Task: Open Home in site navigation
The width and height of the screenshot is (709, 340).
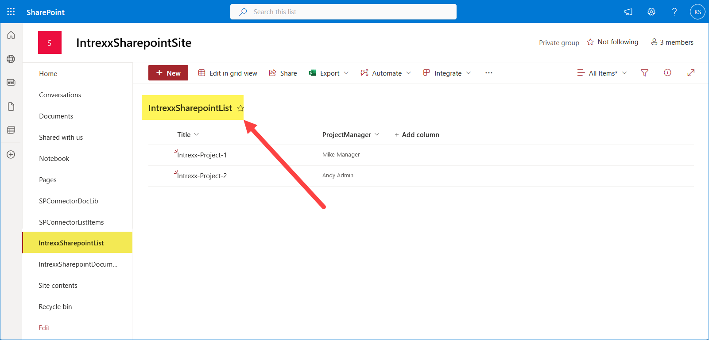Action: tap(48, 74)
